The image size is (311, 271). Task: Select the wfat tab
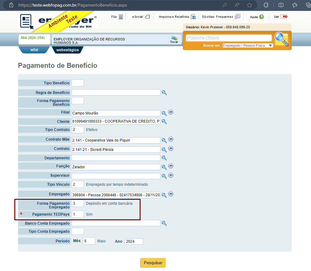point(34,50)
